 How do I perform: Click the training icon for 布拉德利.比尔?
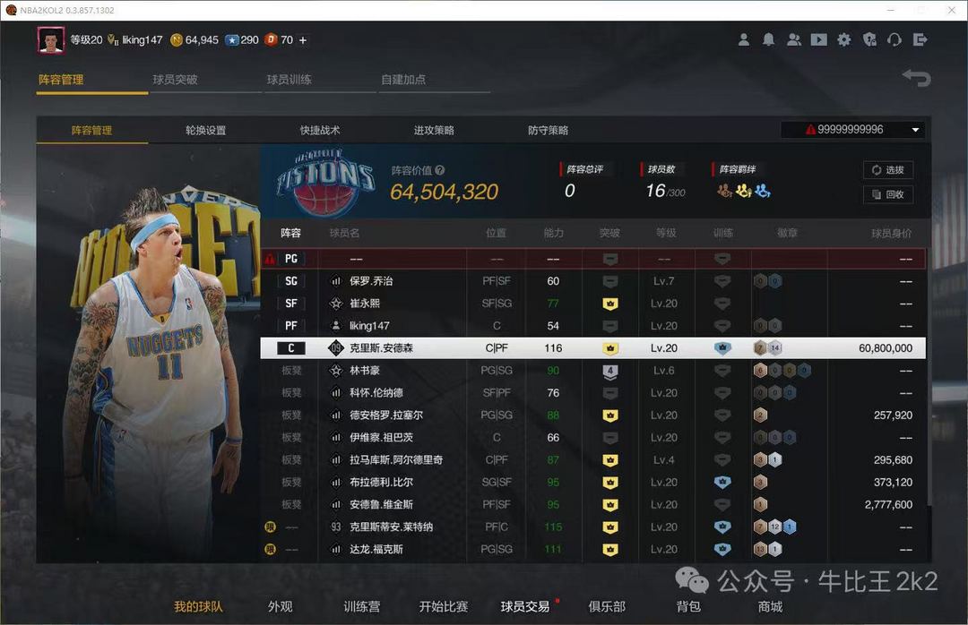click(722, 482)
